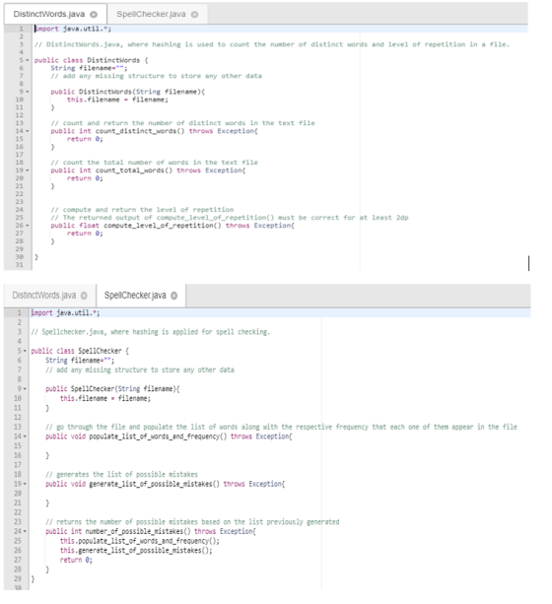Click line number 23 in the top editor gutter
Image resolution: width=552 pixels, height=604 pixels.
20,202
